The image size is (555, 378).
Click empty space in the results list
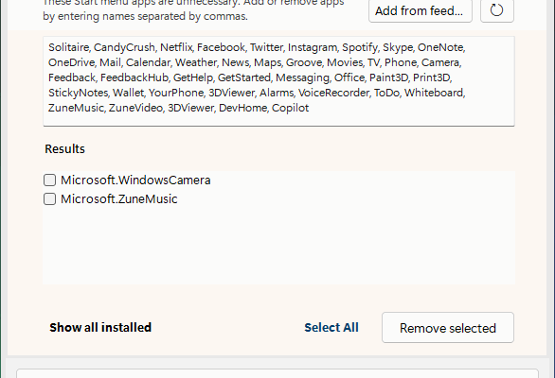278,246
